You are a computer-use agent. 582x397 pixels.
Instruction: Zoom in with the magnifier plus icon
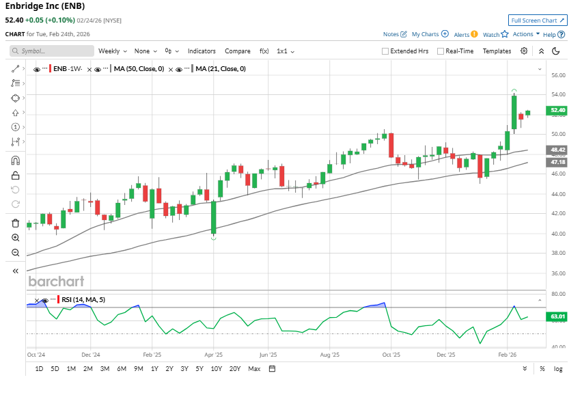(x=15, y=238)
